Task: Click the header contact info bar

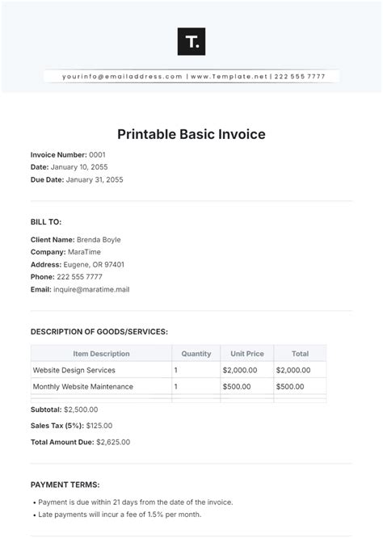Action: pyautogui.click(x=191, y=77)
